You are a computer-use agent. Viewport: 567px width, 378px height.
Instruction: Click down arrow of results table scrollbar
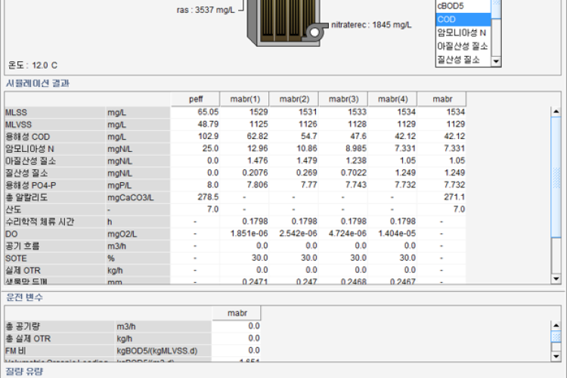pyautogui.click(x=556, y=278)
